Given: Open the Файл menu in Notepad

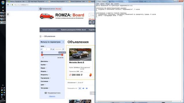Looking at the screenshot, I should pyautogui.click(x=98, y=4).
